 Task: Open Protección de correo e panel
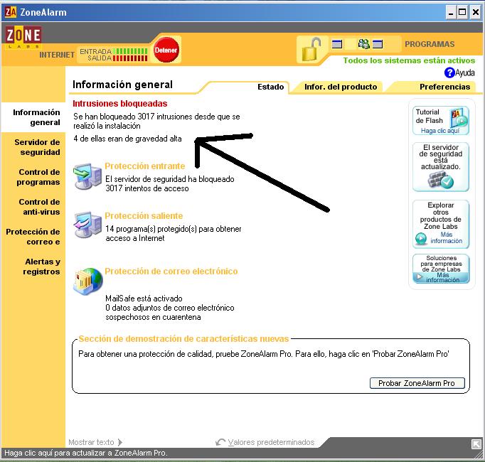point(33,237)
